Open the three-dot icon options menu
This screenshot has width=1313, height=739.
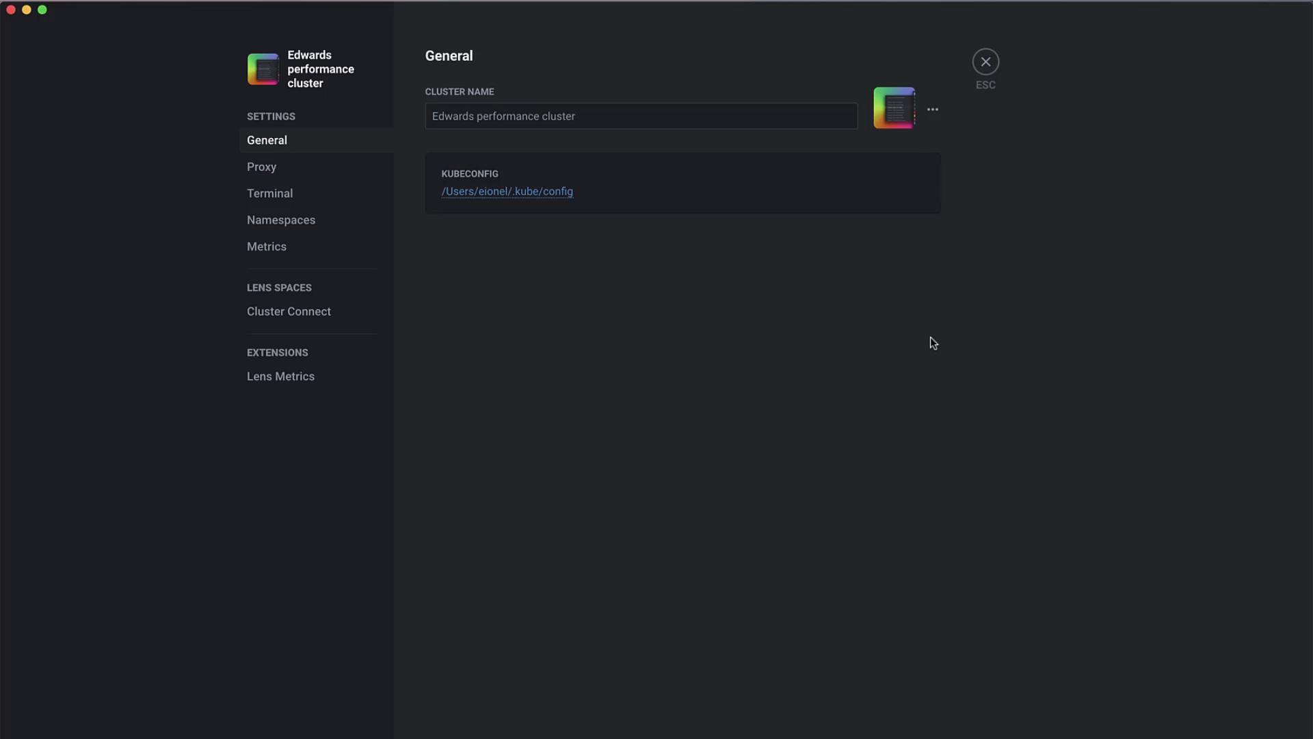pyautogui.click(x=933, y=109)
